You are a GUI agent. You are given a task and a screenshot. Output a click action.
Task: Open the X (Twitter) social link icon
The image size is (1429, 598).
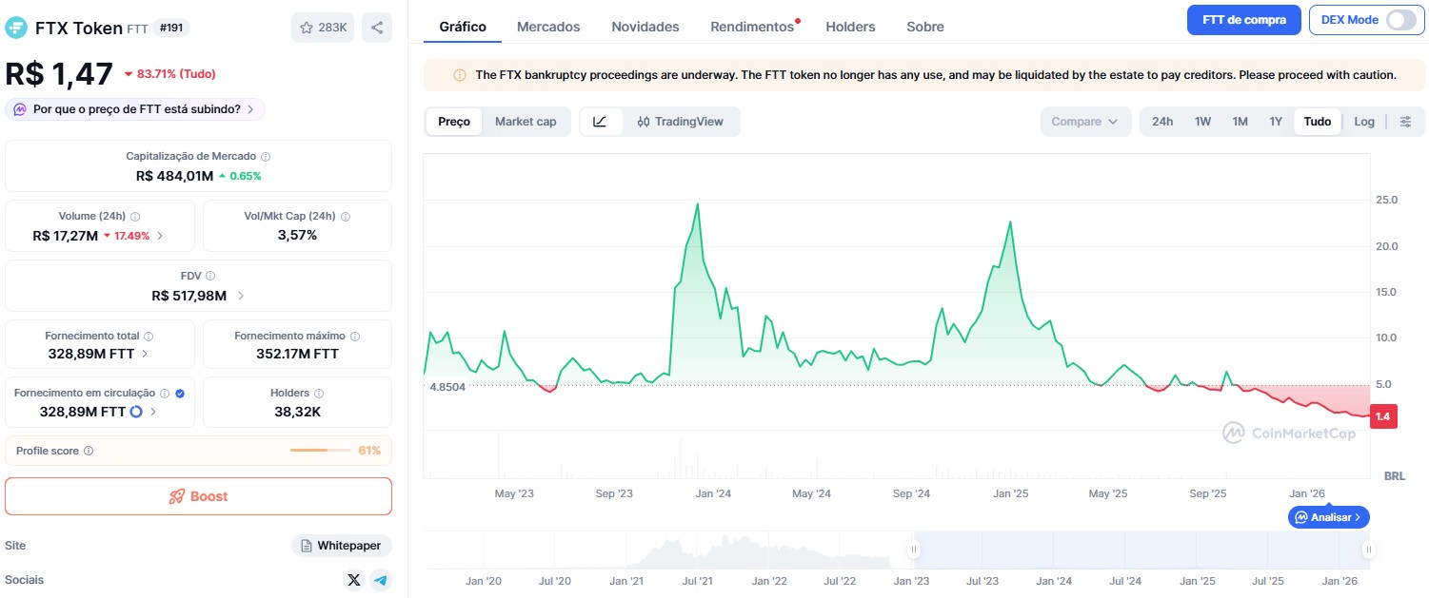click(x=354, y=580)
